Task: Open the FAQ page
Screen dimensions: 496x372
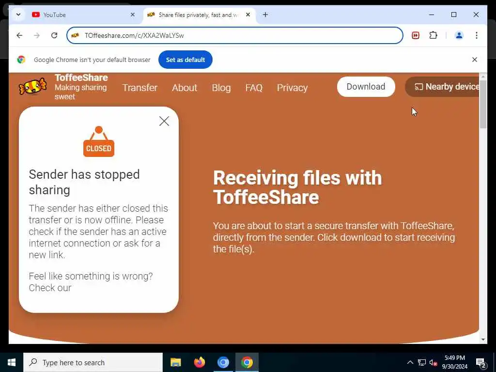Action: [x=254, y=88]
